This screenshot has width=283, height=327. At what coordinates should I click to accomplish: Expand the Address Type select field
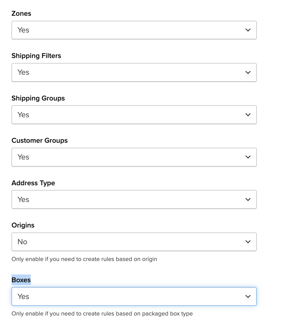point(134,199)
